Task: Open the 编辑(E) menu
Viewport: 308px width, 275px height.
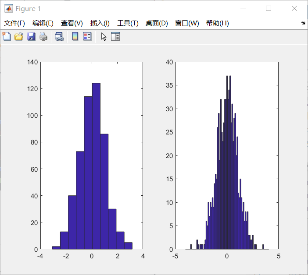Action: point(43,23)
